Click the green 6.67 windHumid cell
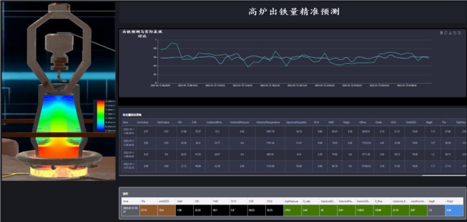467x222 pixels. [x=419, y=210]
